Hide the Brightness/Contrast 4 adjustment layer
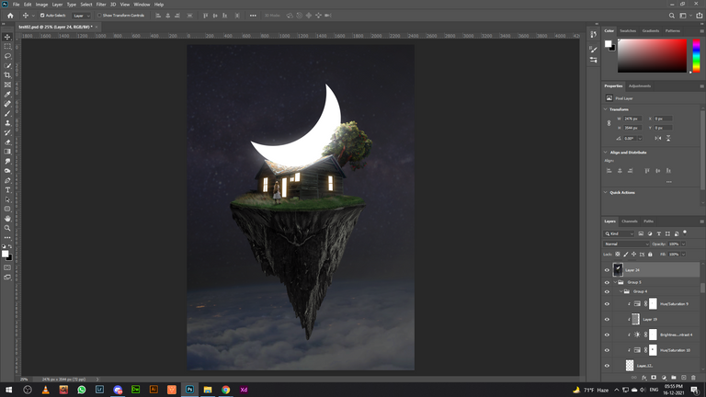 coord(607,335)
